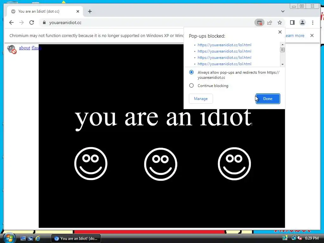
Task: Reload the youareanidiot.cc page
Action: coord(32,22)
